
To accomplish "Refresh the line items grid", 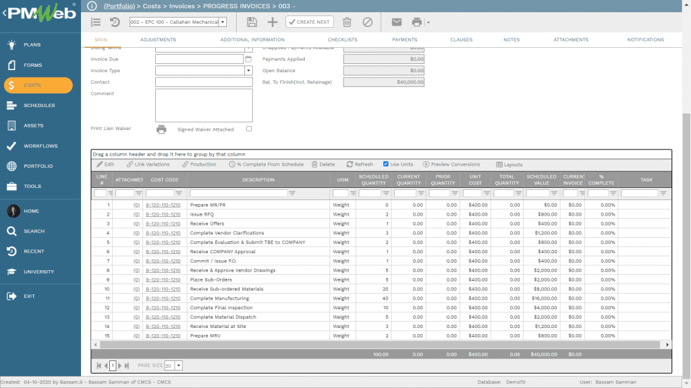I will tap(360, 164).
